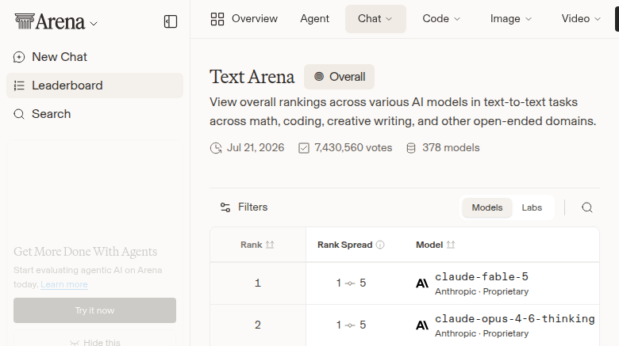
Task: Click the Overall category target icon
Action: click(x=319, y=77)
